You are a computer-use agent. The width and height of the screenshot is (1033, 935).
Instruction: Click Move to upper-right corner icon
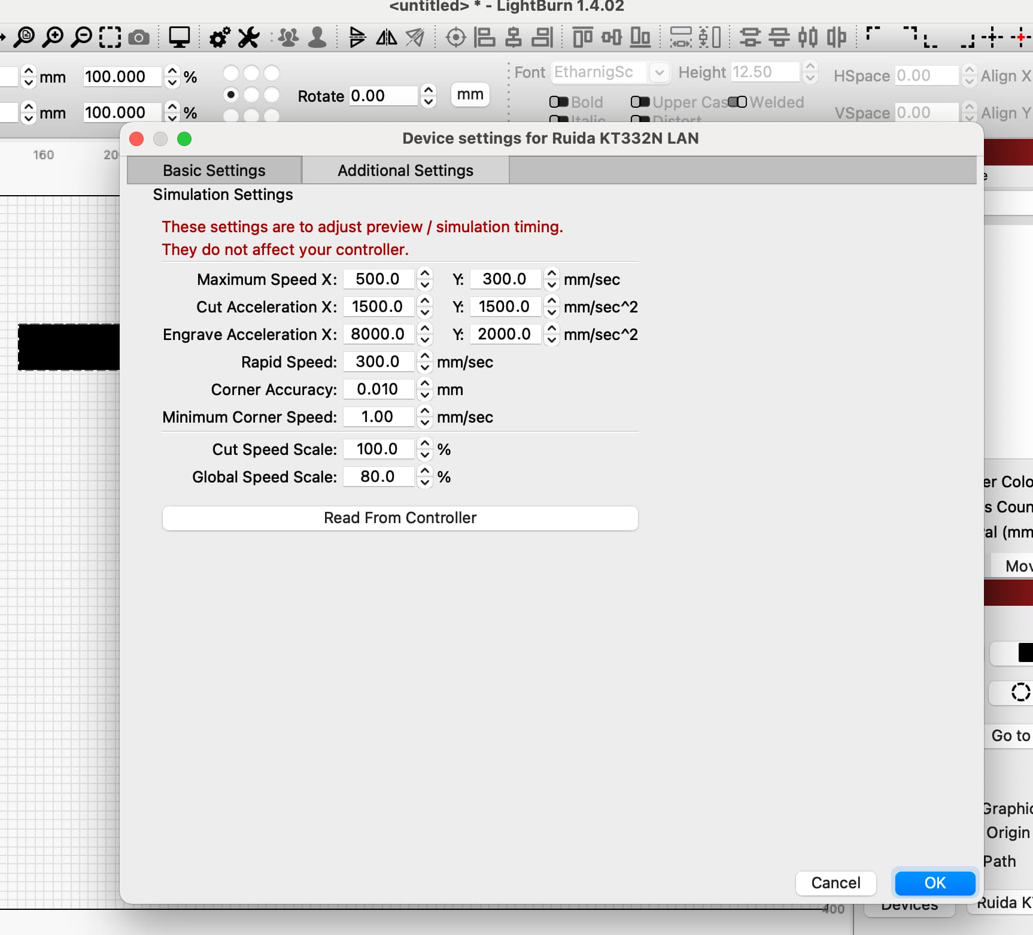pyautogui.click(x=910, y=34)
